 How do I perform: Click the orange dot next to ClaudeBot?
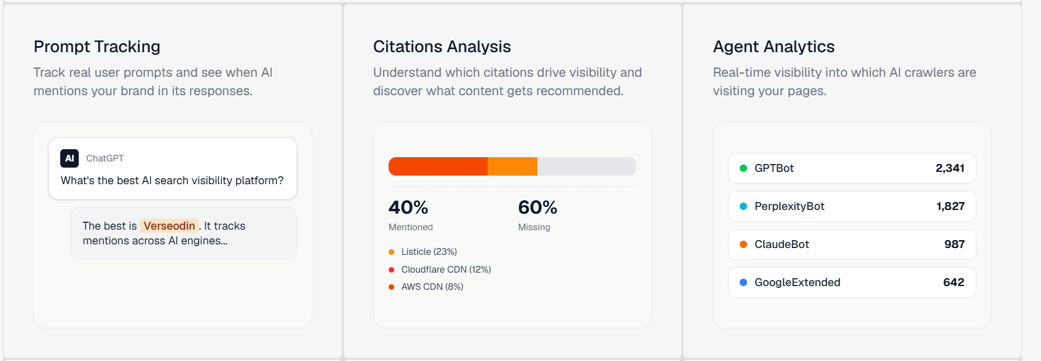click(743, 244)
